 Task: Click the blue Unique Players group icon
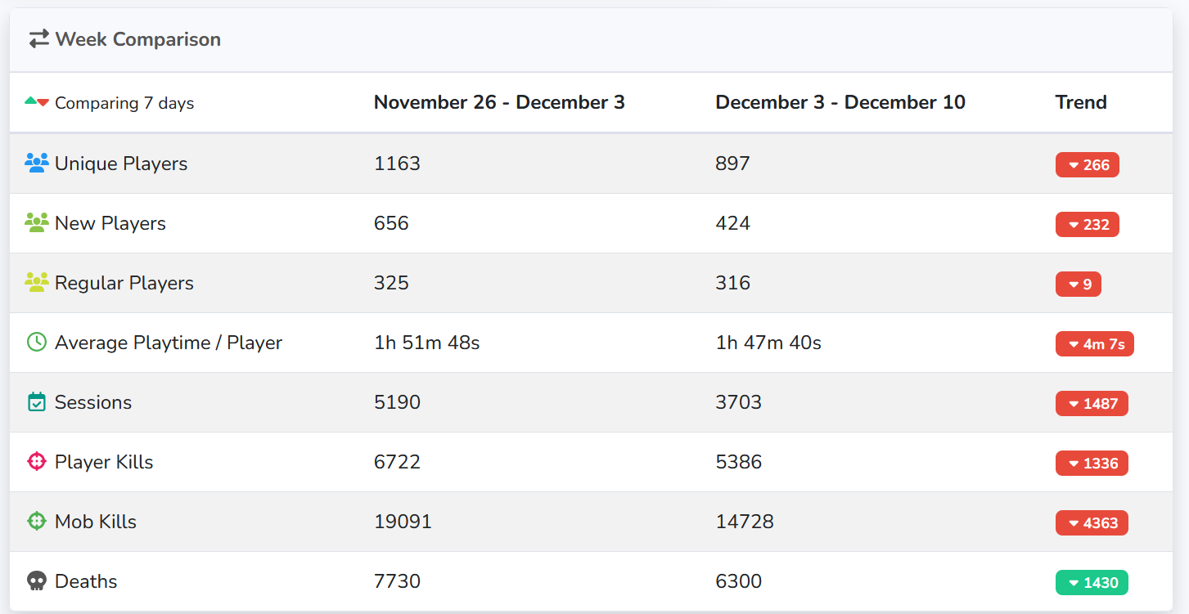pos(37,164)
